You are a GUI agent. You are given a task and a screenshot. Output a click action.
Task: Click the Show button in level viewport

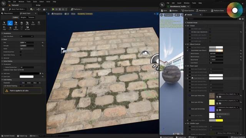73,14
